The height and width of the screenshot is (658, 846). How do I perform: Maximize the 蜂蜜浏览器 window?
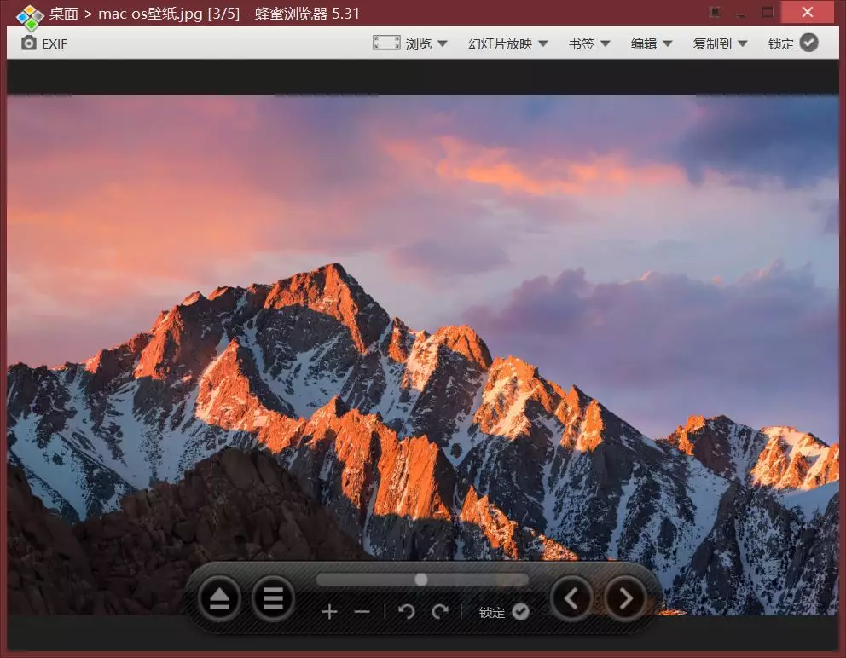[x=768, y=12]
